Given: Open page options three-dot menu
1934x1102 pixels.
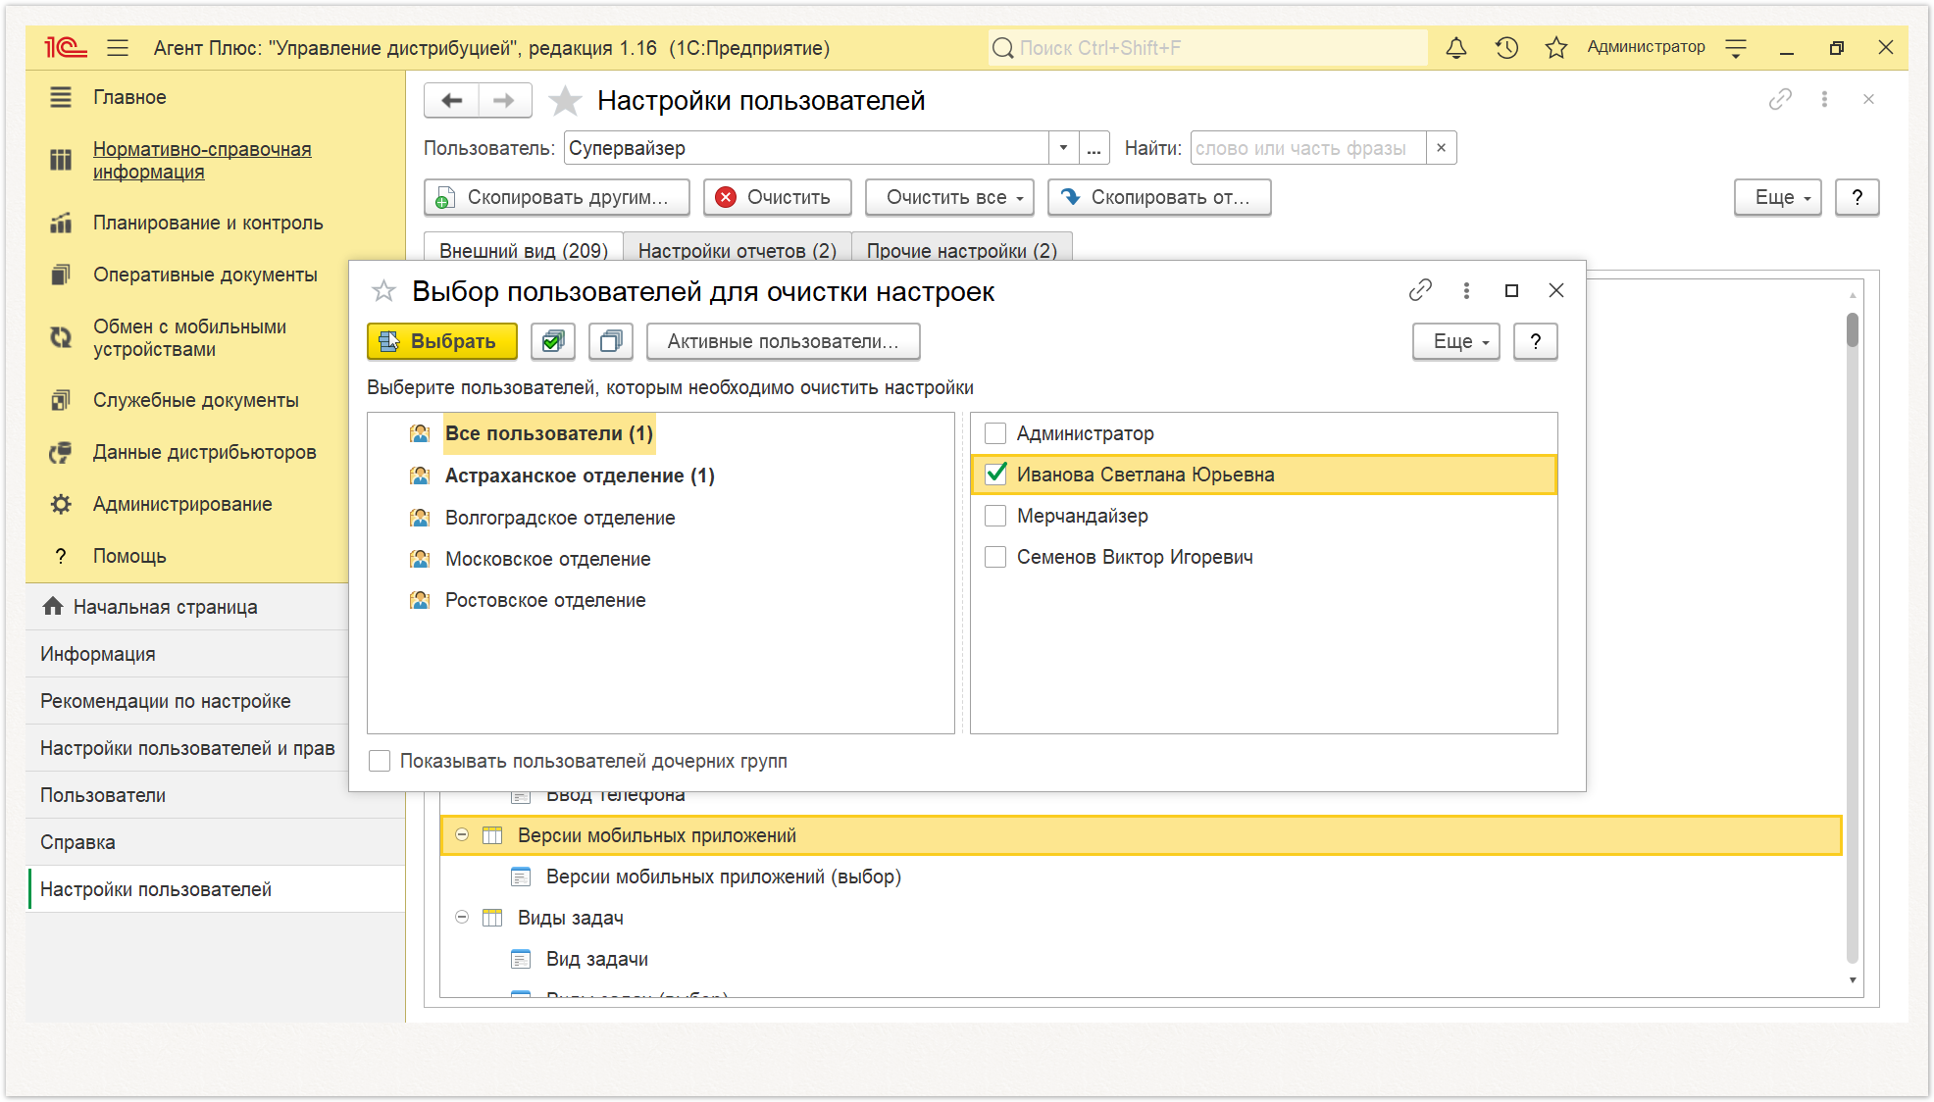Looking at the screenshot, I should coord(1824,99).
